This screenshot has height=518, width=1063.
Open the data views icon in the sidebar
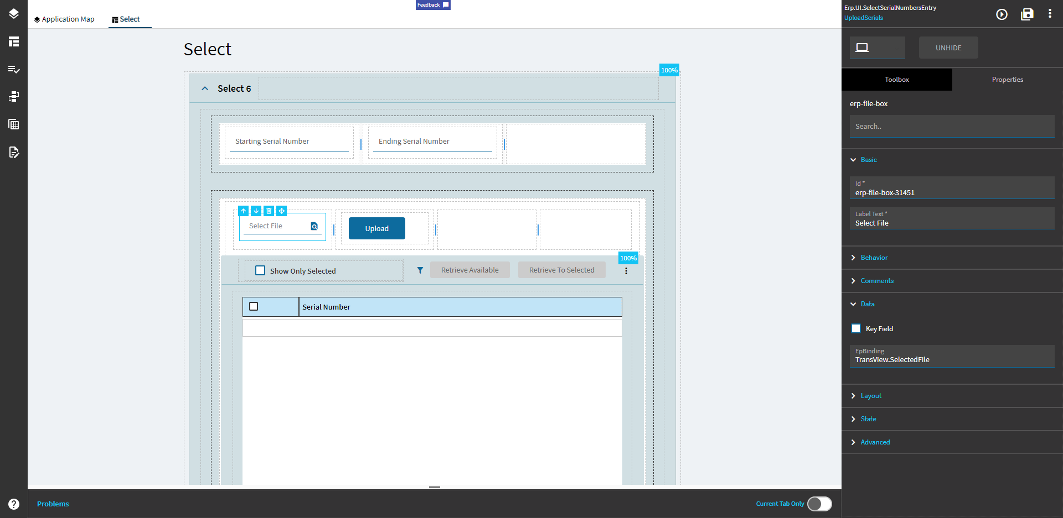pos(14,97)
